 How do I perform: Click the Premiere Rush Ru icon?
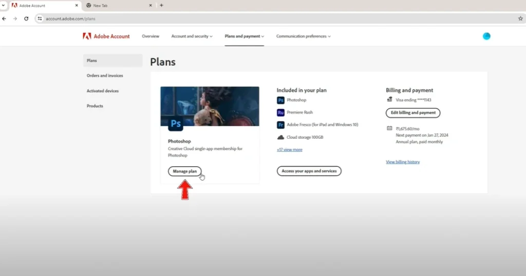point(280,113)
